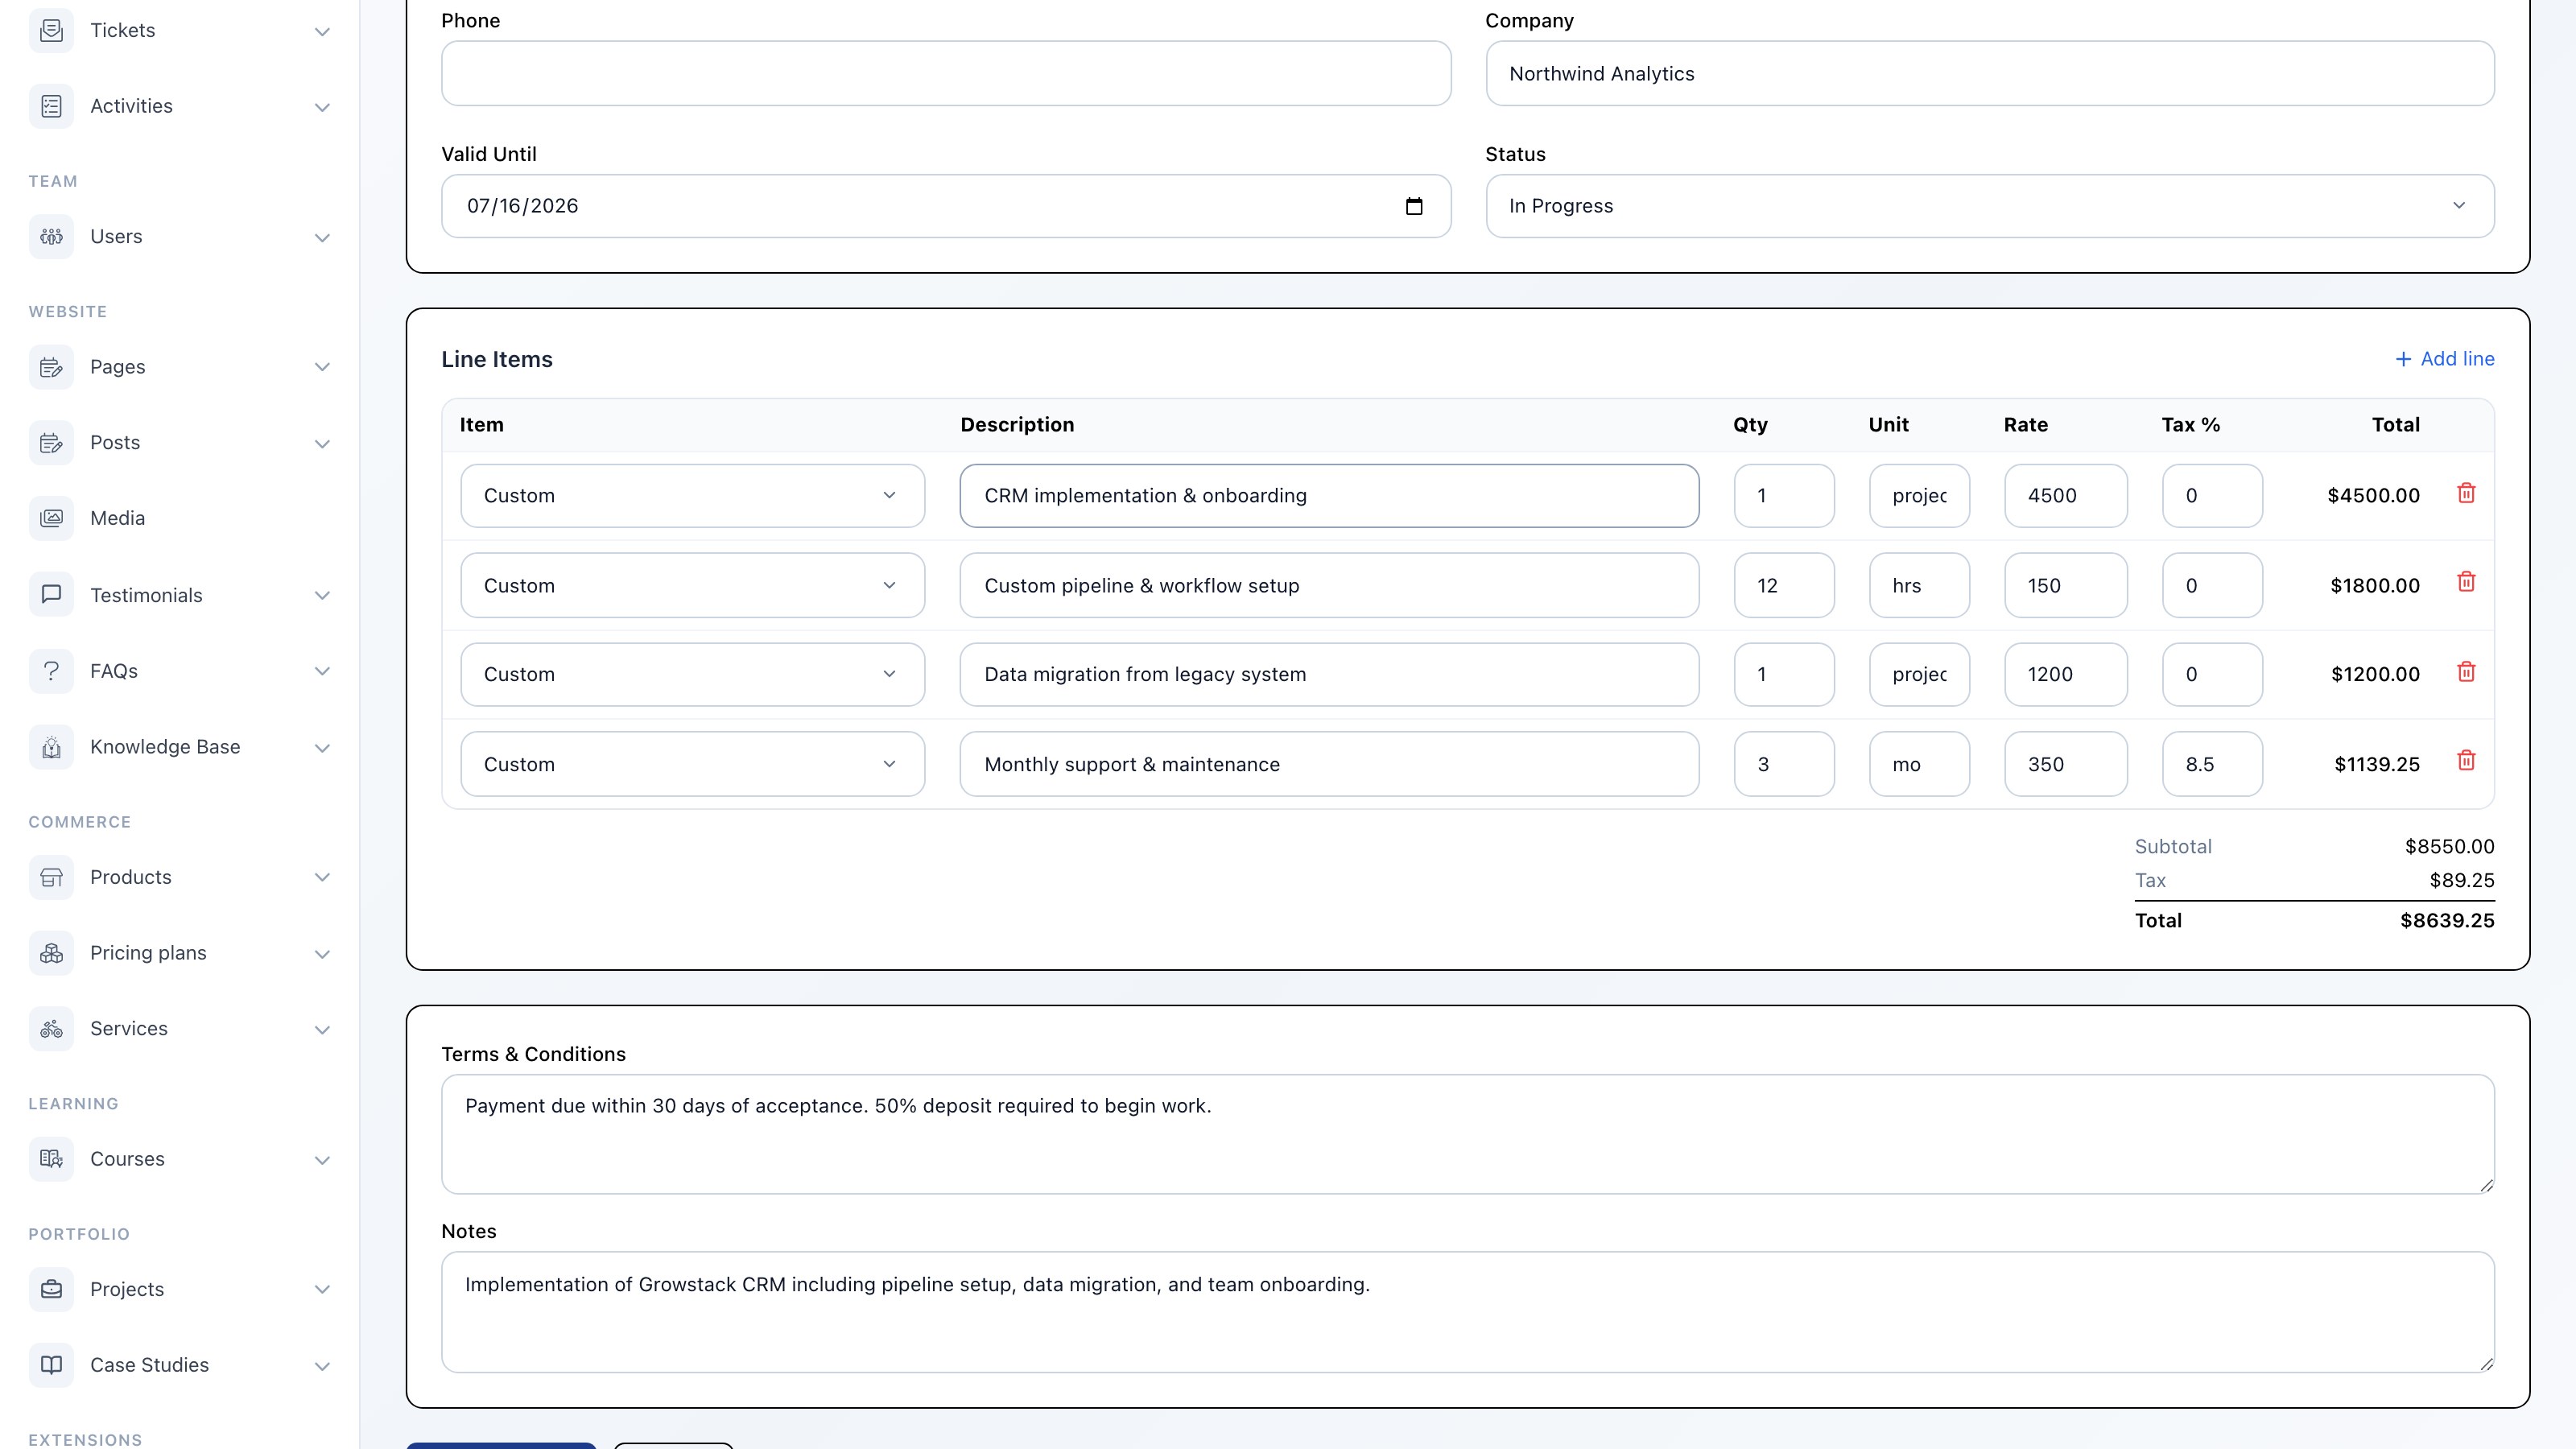This screenshot has height=1449, width=2576.
Task: Click the Pricing plans sidebar icon
Action: click(x=51, y=953)
